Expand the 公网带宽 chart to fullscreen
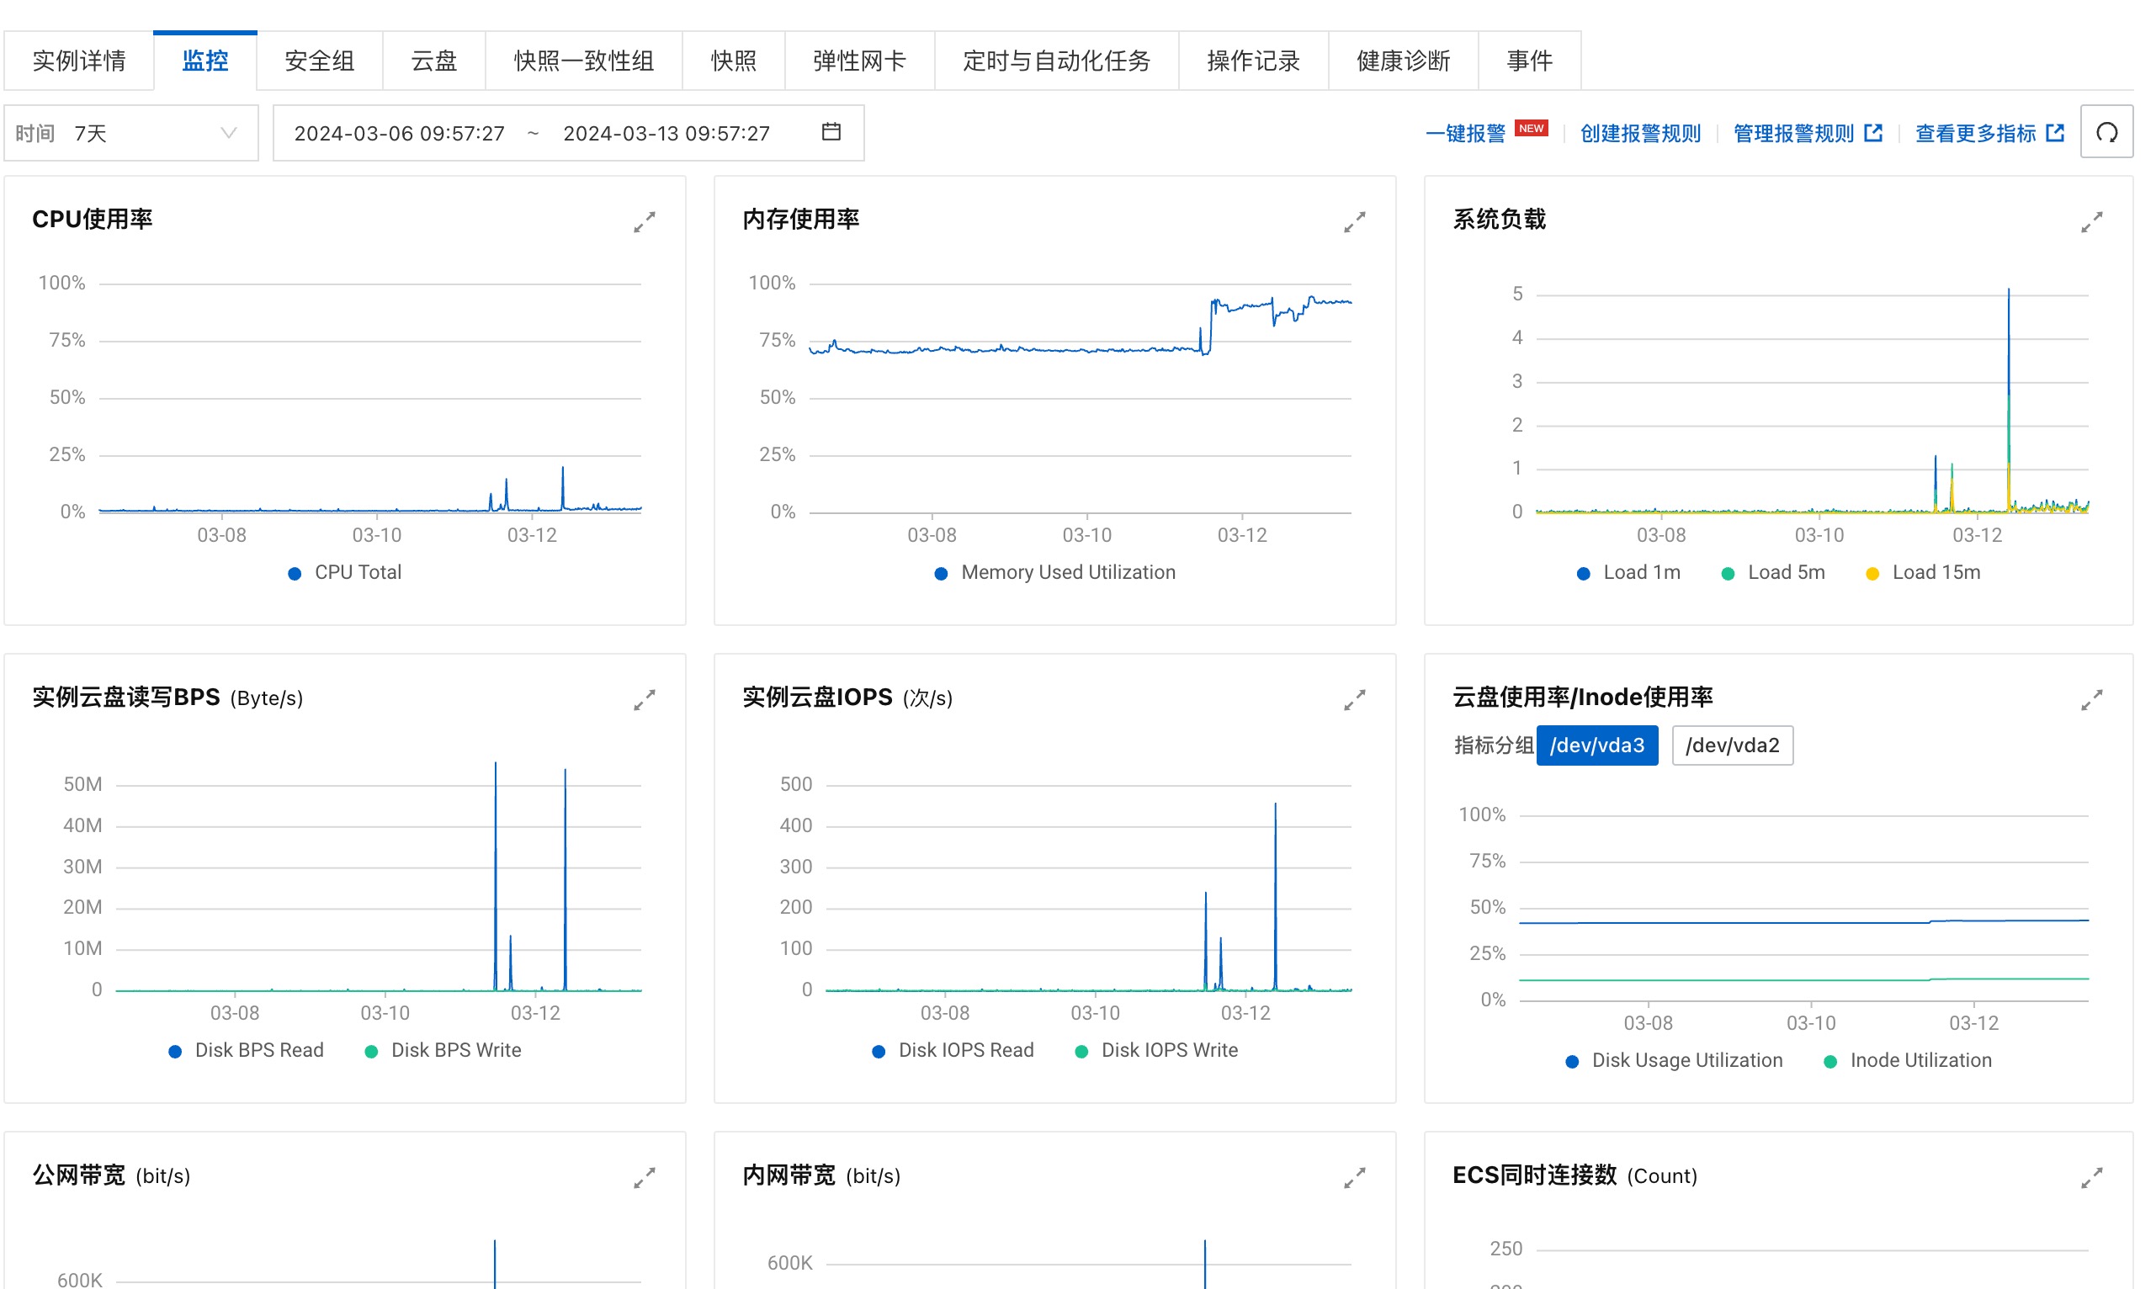Viewport: 2156px width, 1289px height. pos(644,1178)
